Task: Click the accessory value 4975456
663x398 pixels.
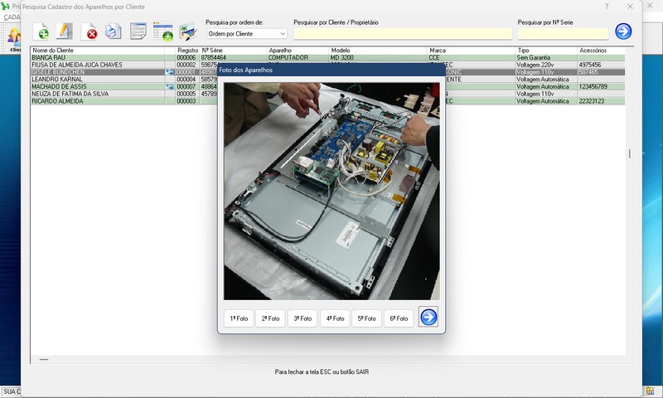Action: (x=590, y=65)
